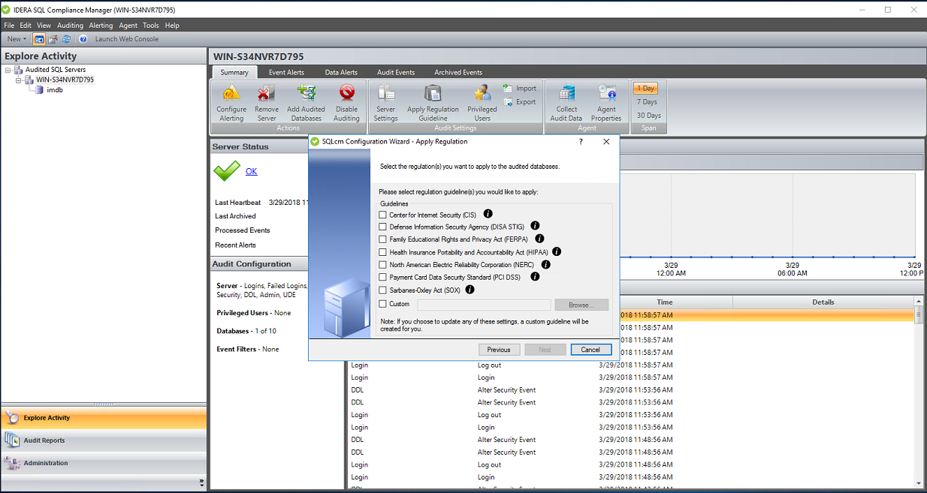Click the OK server status link
927x493 pixels.
pos(251,171)
